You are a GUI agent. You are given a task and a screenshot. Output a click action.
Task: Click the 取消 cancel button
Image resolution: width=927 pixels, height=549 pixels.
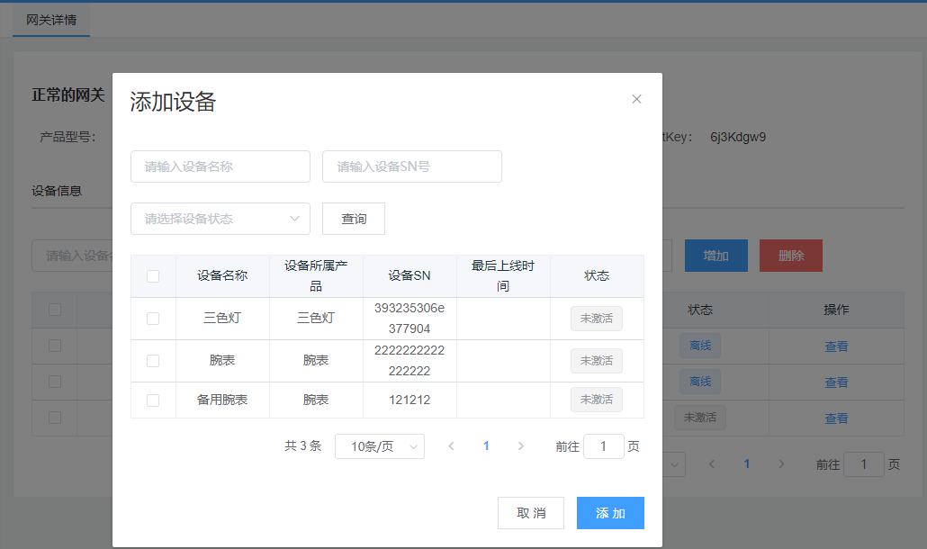(x=531, y=513)
